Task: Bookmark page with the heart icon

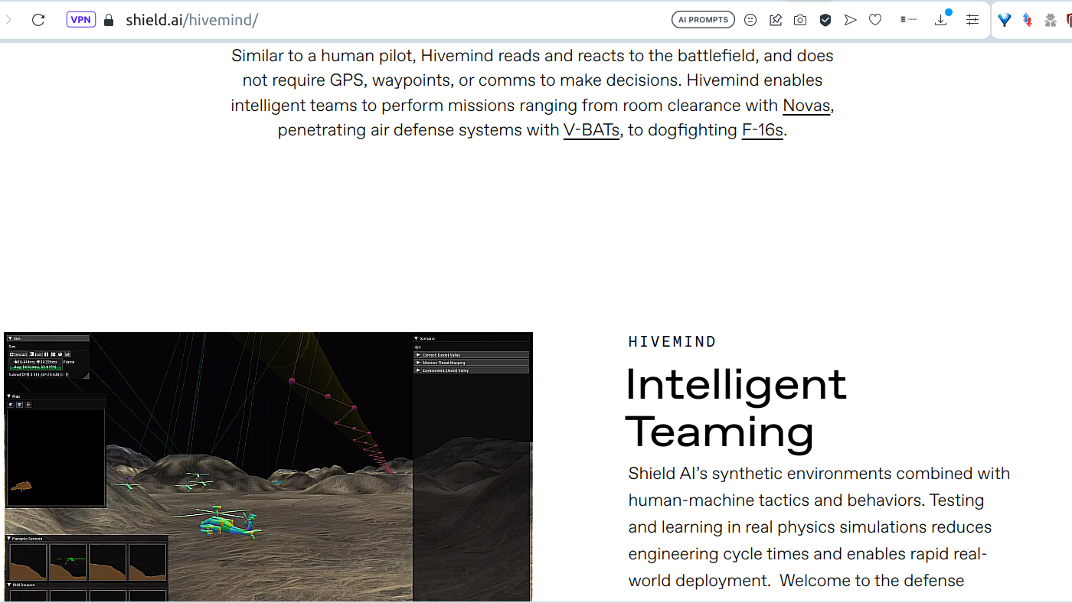Action: click(x=875, y=20)
